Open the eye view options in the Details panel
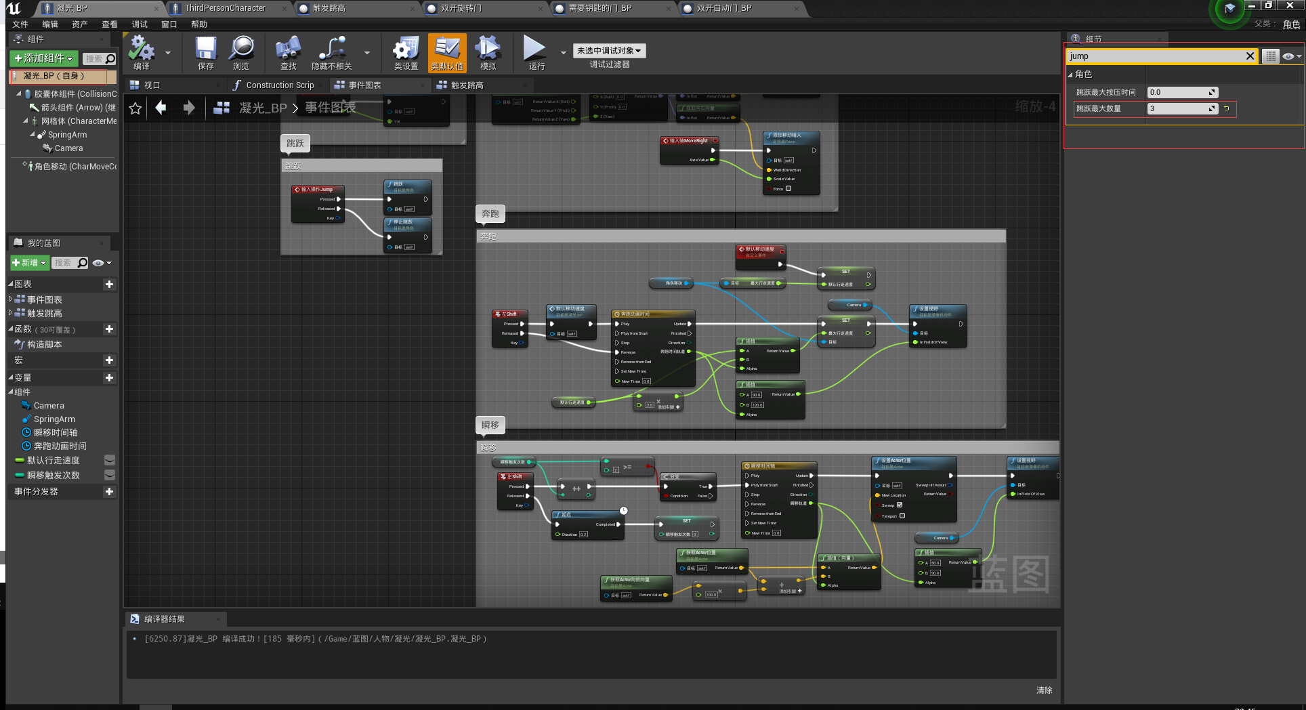Viewport: 1306px width, 710px height. 1292,56
